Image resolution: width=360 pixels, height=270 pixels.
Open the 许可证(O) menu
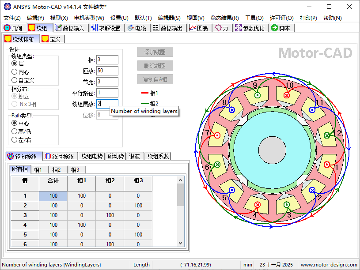pyautogui.click(x=282, y=18)
